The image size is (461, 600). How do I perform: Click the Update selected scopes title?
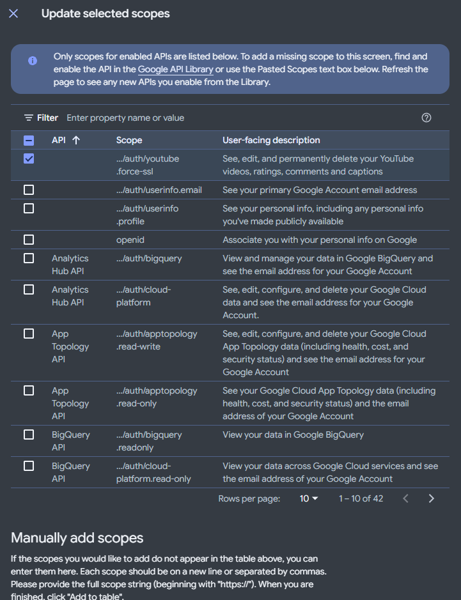coord(105,14)
